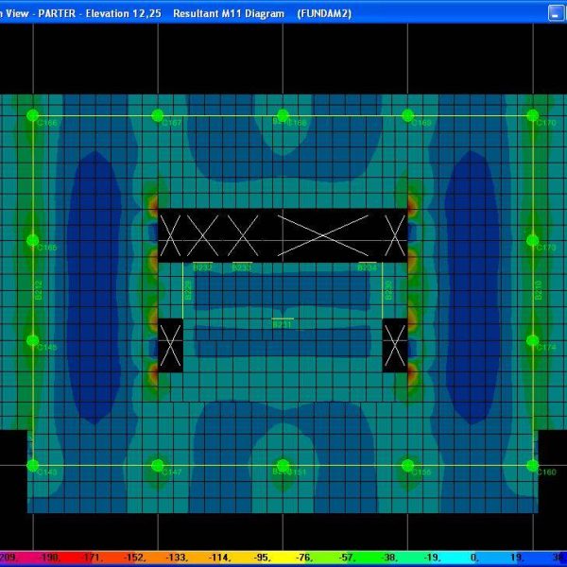The width and height of the screenshot is (567, 567).
Task: Select column node C147 on bottom gridline
Action: pos(158,465)
